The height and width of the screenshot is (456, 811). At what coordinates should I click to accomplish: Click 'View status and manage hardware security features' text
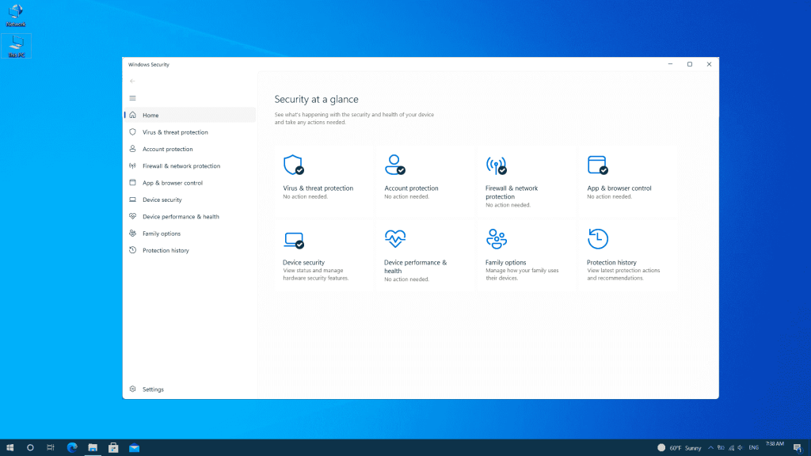coord(315,274)
